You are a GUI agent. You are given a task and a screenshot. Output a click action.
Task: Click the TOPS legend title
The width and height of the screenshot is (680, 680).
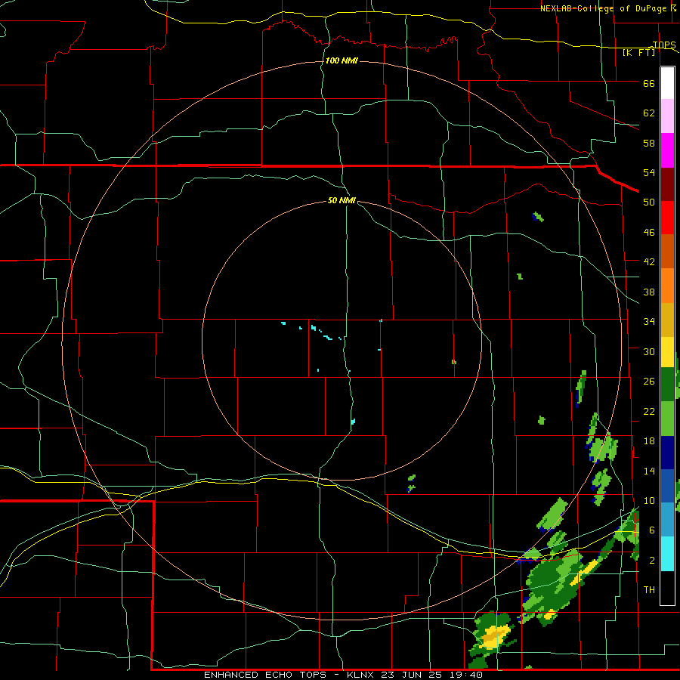tap(664, 45)
